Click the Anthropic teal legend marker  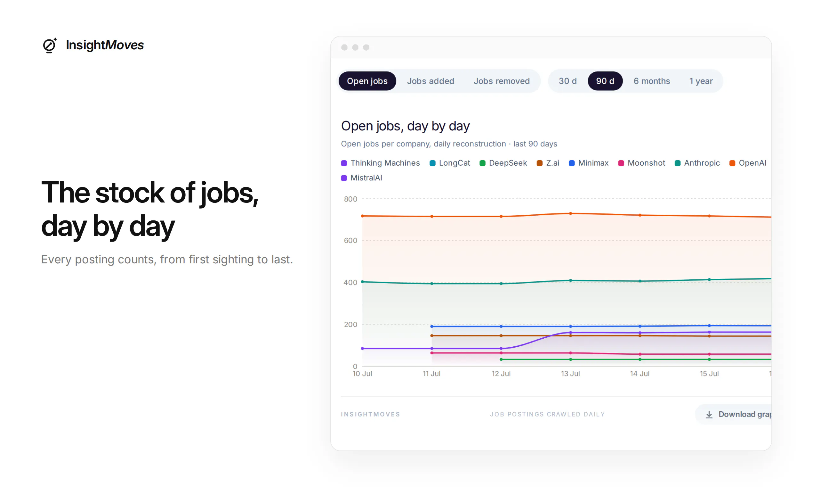[x=677, y=163]
